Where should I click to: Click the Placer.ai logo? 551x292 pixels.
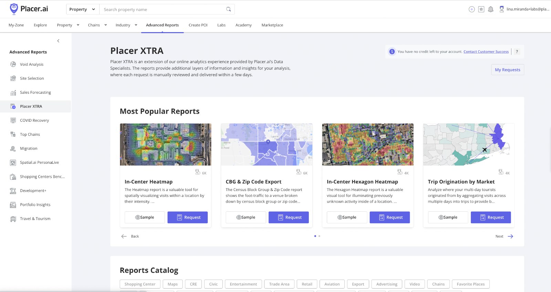click(29, 9)
